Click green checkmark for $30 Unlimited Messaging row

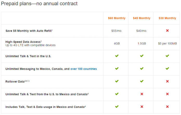[x=167, y=69]
